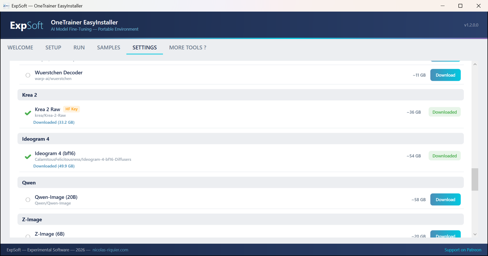Click the Qwen section header

240,183
